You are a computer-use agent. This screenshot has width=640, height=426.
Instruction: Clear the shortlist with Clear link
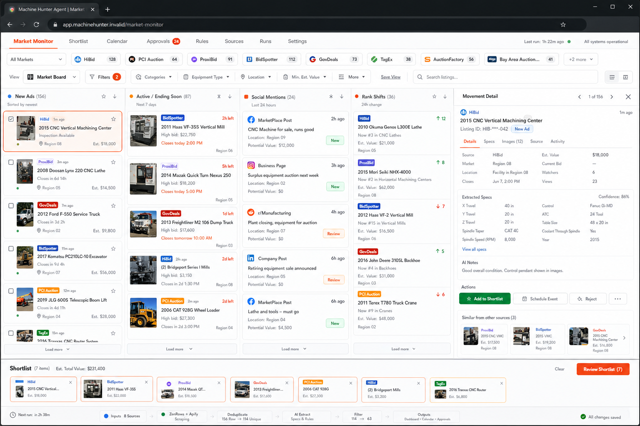pos(560,369)
